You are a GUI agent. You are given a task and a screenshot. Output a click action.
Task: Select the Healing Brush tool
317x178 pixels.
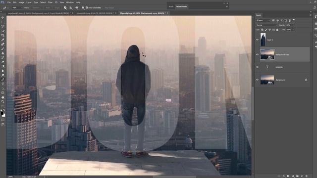tap(2, 44)
